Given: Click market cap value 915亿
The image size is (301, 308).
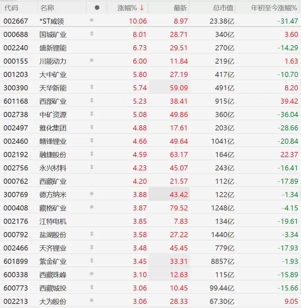Looking at the screenshot, I should (x=225, y=101).
